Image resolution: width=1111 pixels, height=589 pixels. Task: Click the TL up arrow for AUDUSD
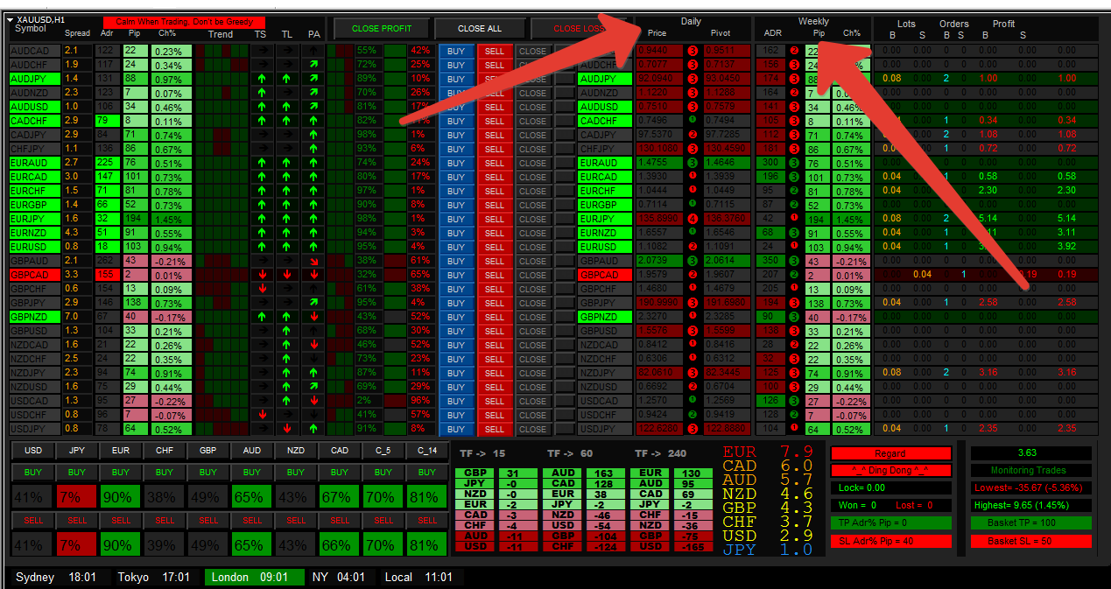tap(287, 108)
